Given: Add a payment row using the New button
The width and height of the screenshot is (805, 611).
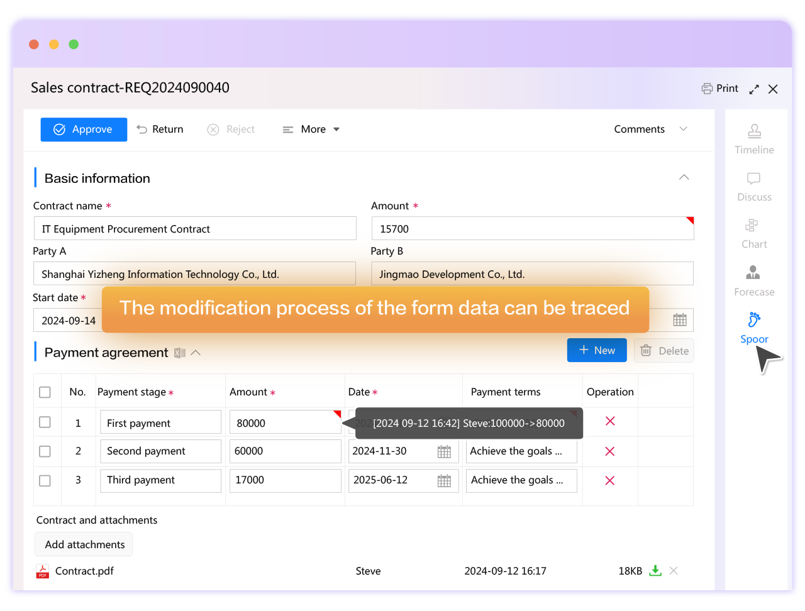Looking at the screenshot, I should 596,350.
